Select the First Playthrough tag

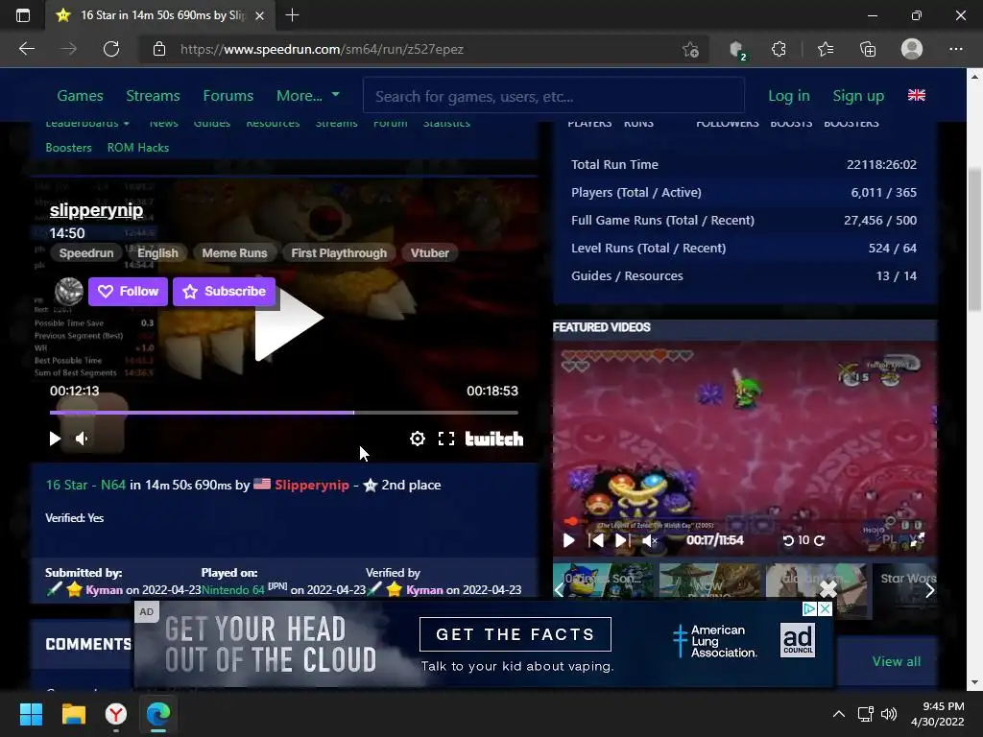[339, 253]
